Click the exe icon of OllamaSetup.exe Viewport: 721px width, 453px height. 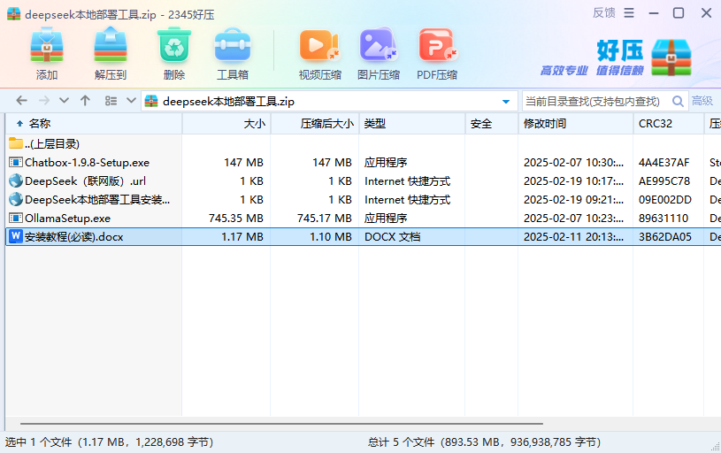pyautogui.click(x=16, y=218)
